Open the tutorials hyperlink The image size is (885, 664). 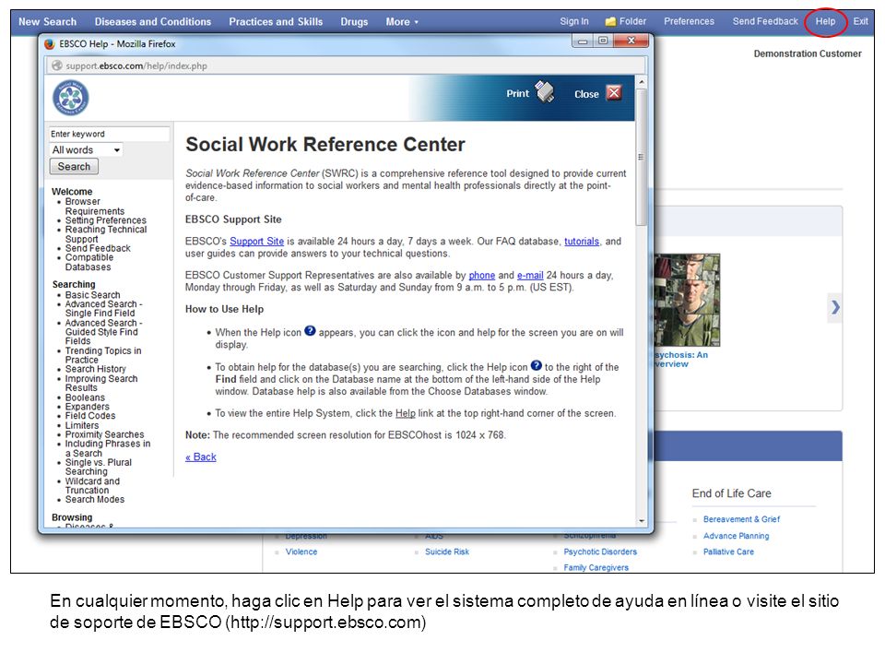pyautogui.click(x=582, y=241)
